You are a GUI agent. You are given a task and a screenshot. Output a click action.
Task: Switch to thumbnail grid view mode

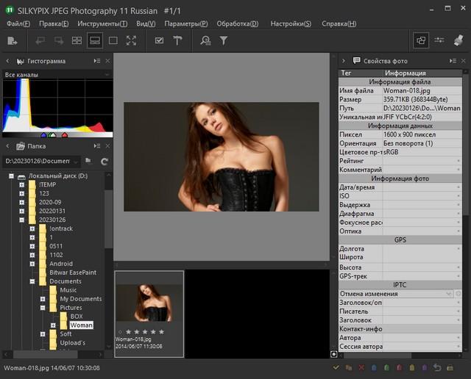pyautogui.click(x=77, y=41)
